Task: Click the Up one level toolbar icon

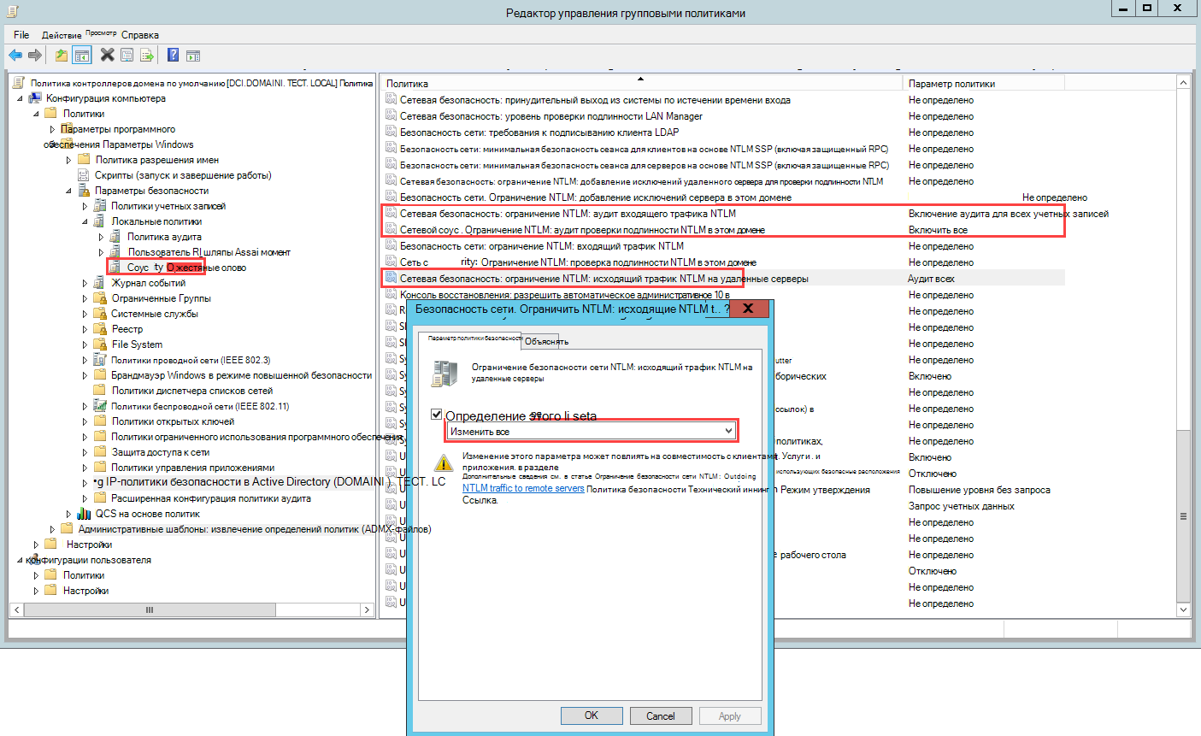Action: click(x=62, y=55)
